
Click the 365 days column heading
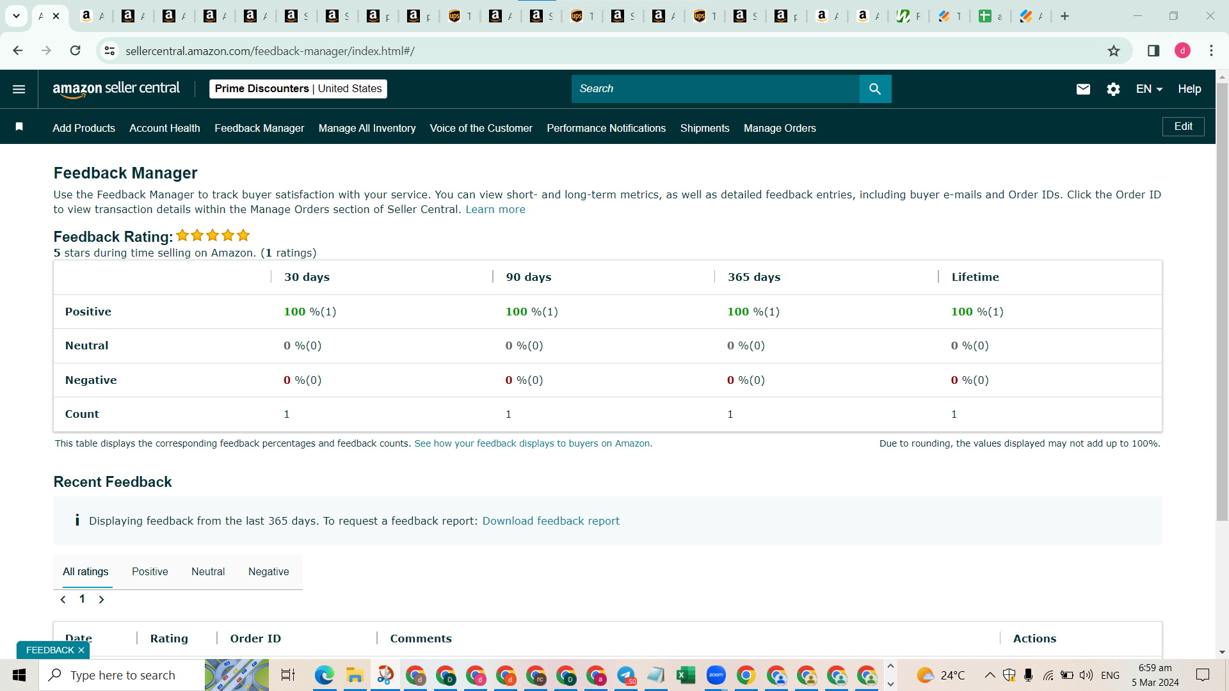pos(754,277)
